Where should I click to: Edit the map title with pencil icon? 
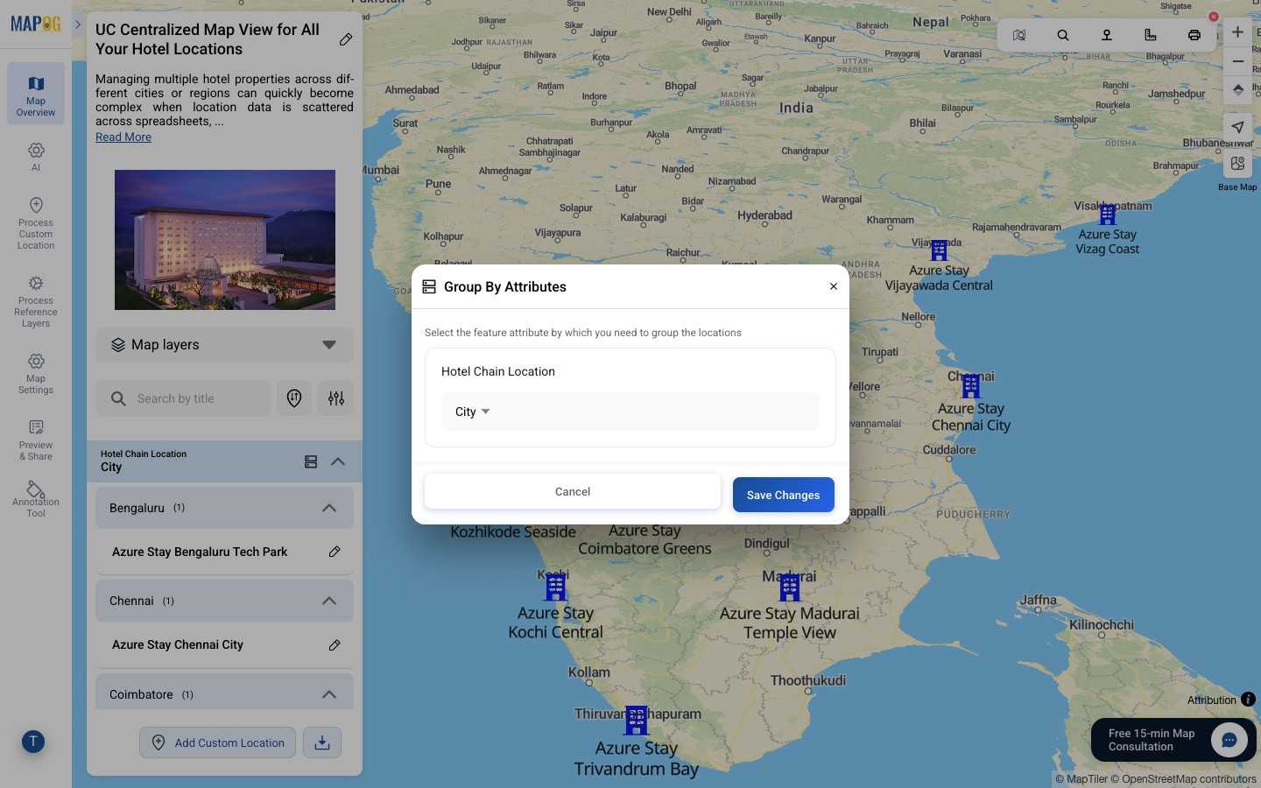point(346,39)
